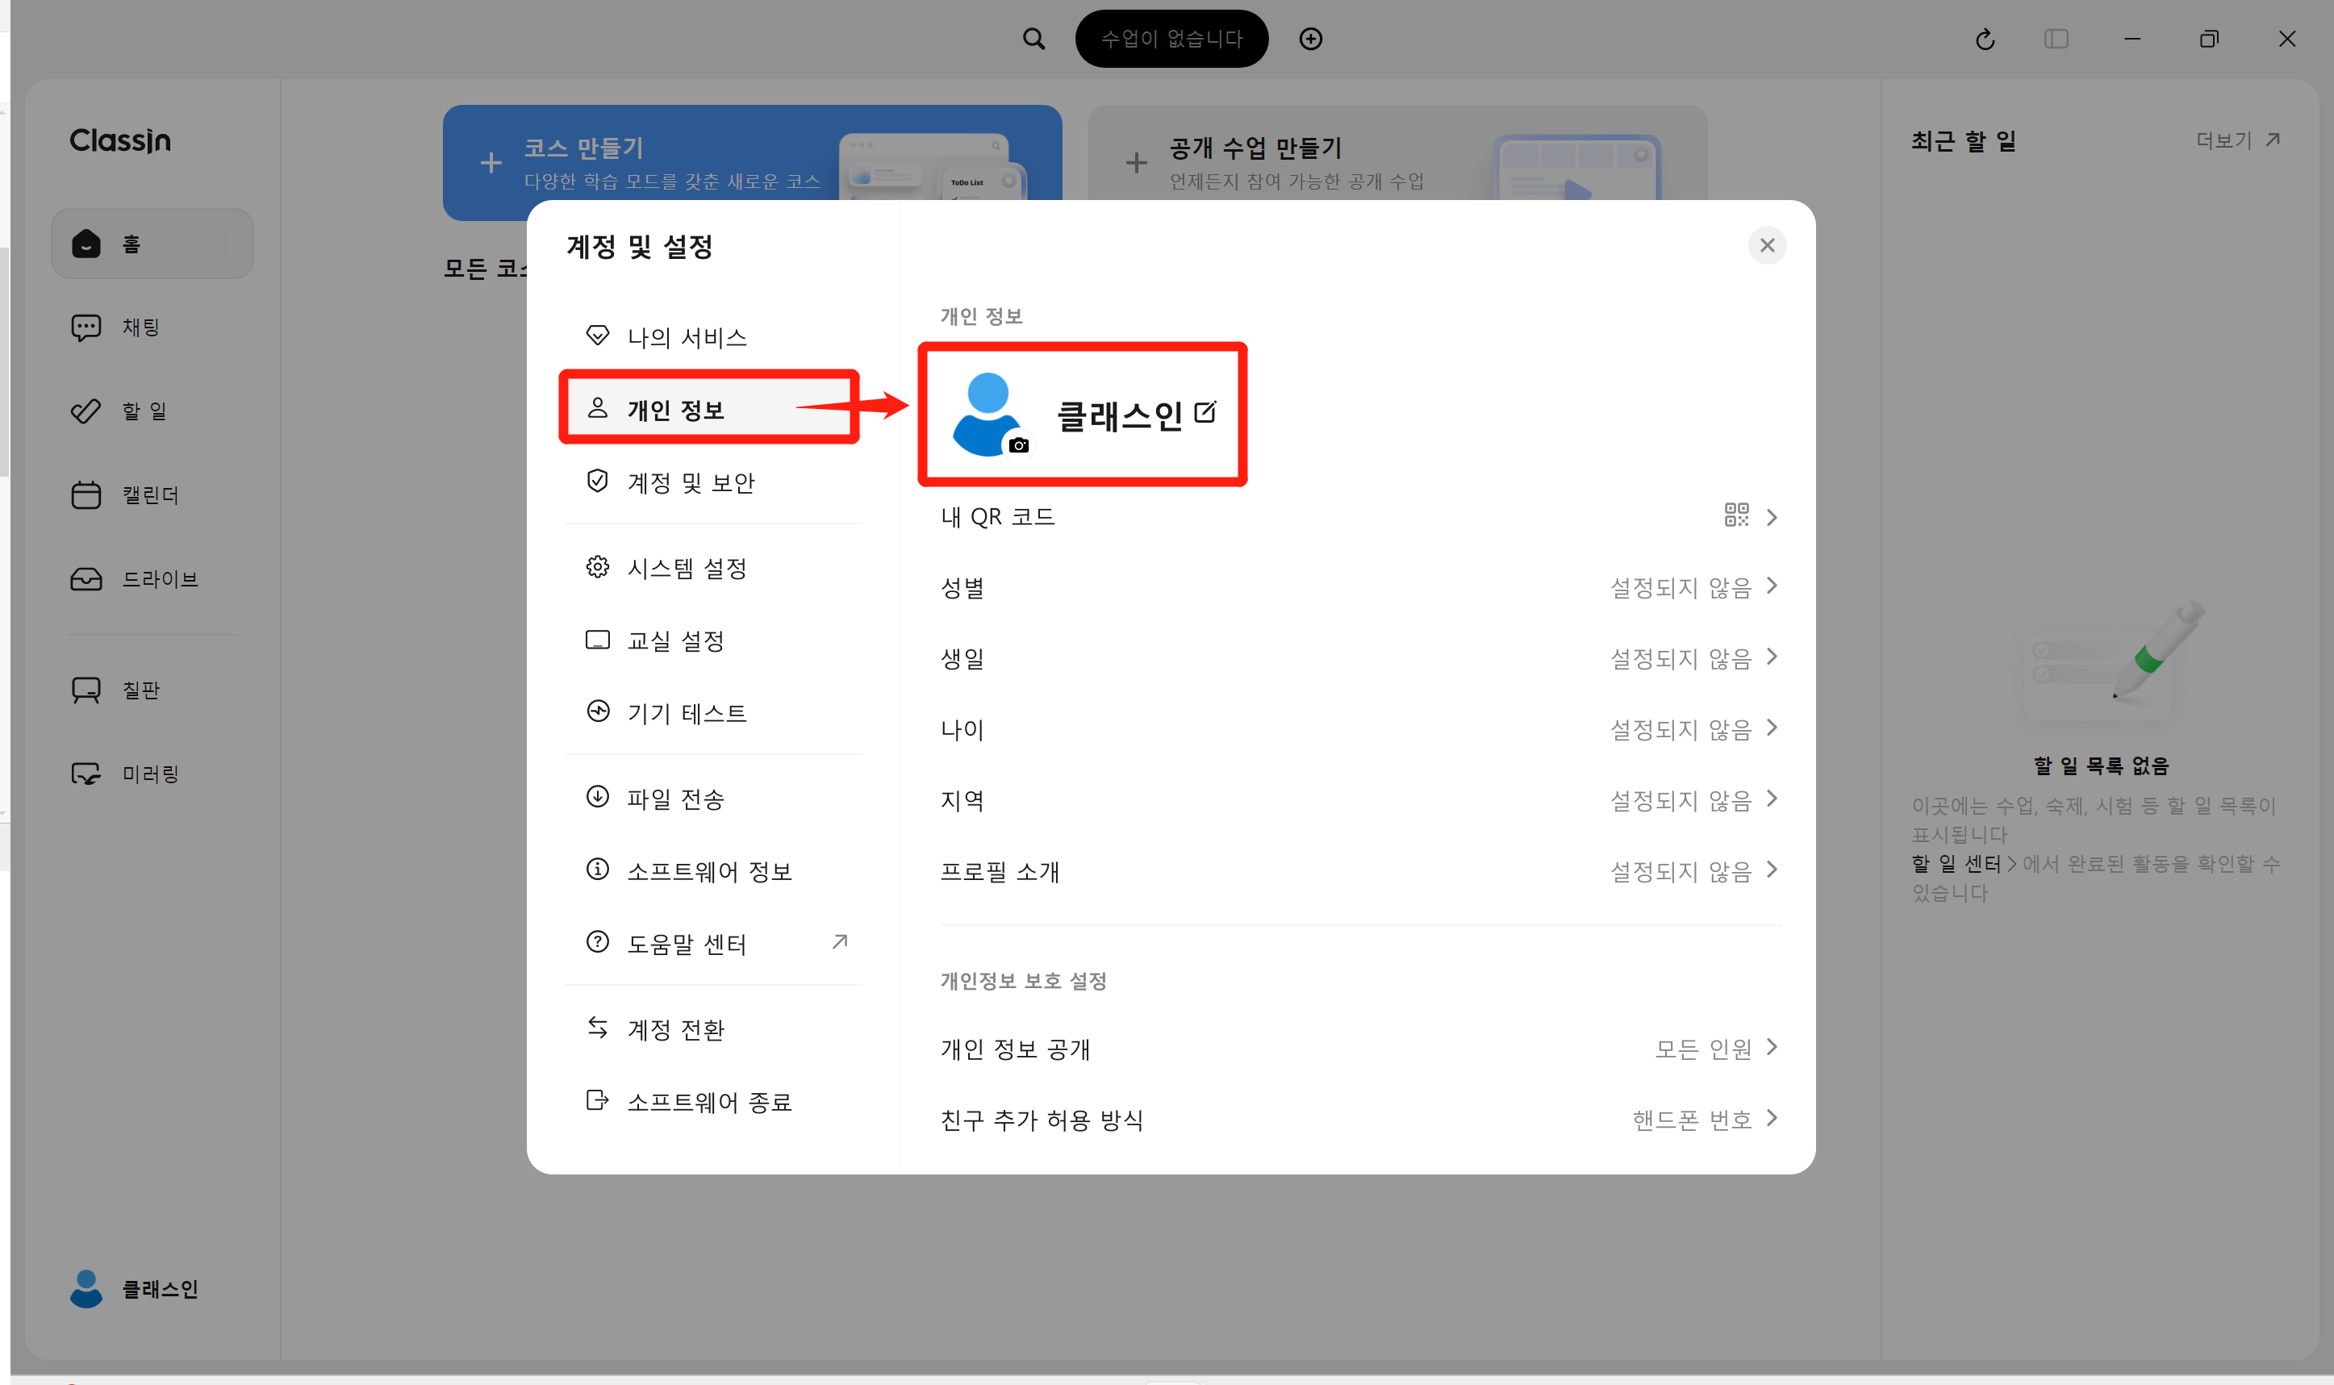Click the 코스 만들기 card
This screenshot has width=2334, height=1385.
752,163
